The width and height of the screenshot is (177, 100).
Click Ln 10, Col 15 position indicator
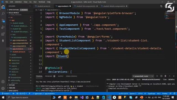(x=123, y=94)
